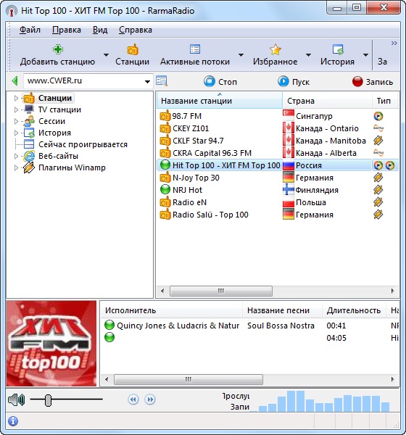Click the media type icon for 98.7 FM
This screenshot has height=435, width=406.
point(378,116)
